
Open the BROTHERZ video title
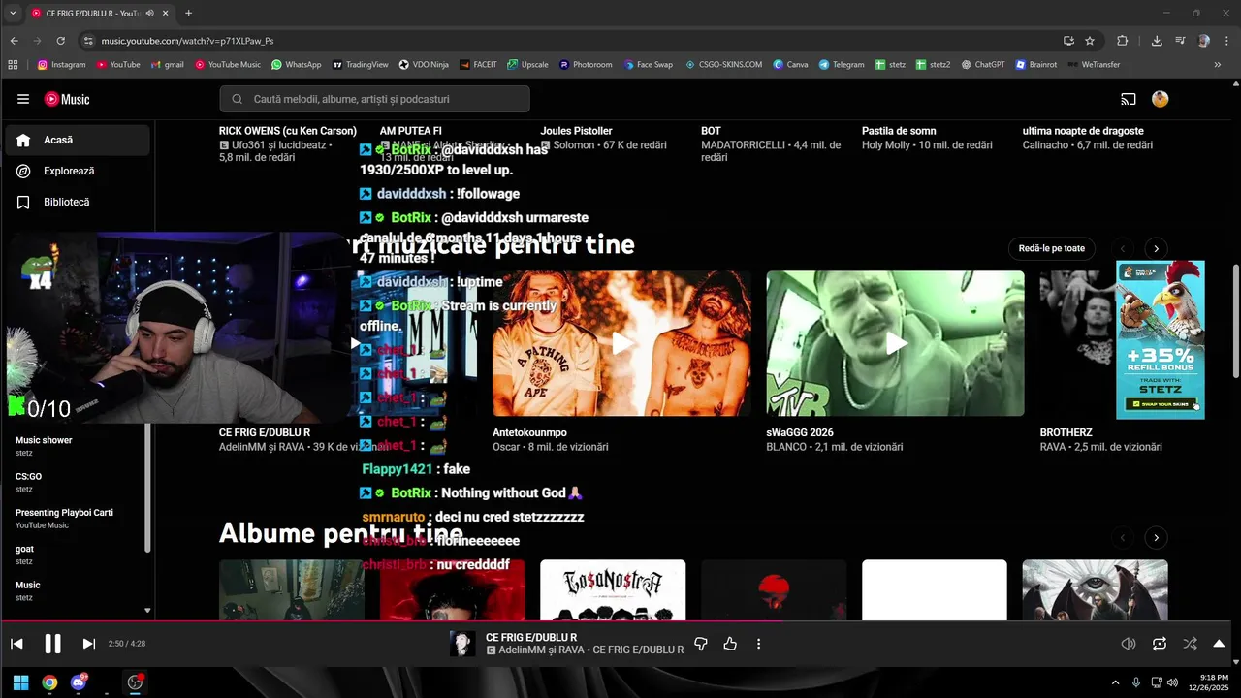(x=1066, y=432)
